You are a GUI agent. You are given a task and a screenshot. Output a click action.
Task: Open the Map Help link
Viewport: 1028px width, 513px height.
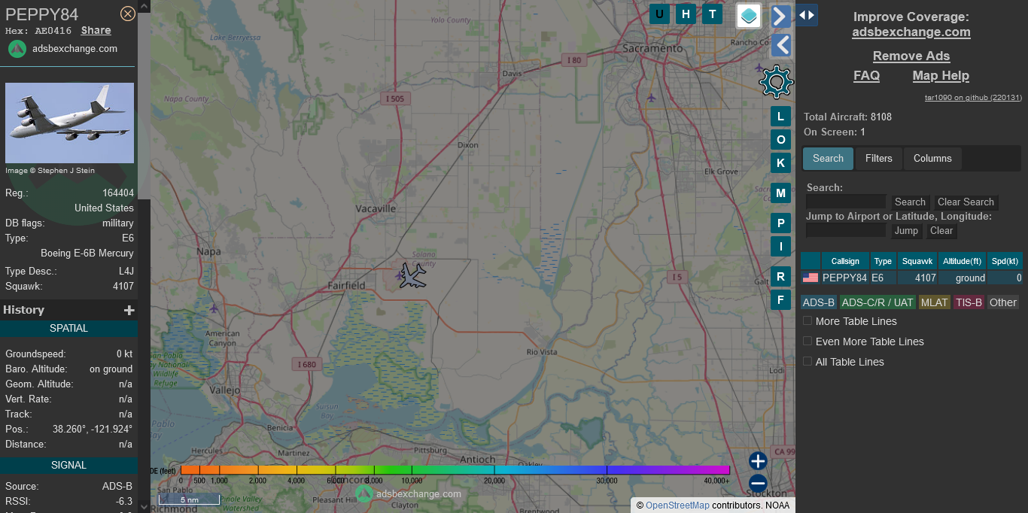(x=941, y=76)
